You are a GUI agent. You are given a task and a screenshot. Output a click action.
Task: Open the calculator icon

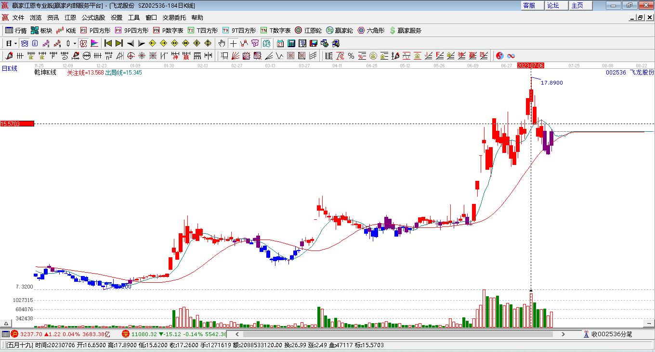(291, 43)
